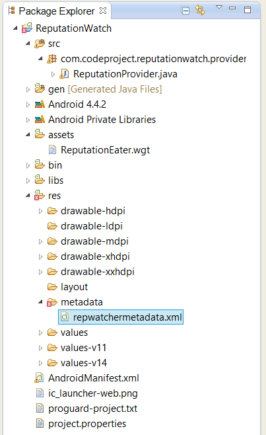Click the ReputationProvider.java file icon
266x435 pixels.
[64, 74]
